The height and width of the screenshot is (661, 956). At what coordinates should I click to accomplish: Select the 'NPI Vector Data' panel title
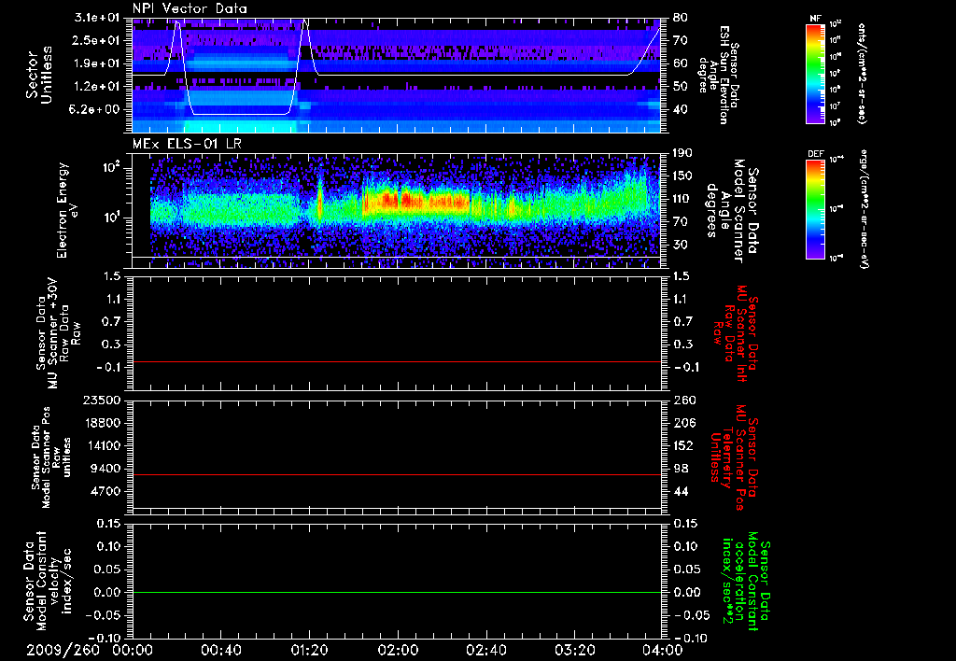pos(190,8)
